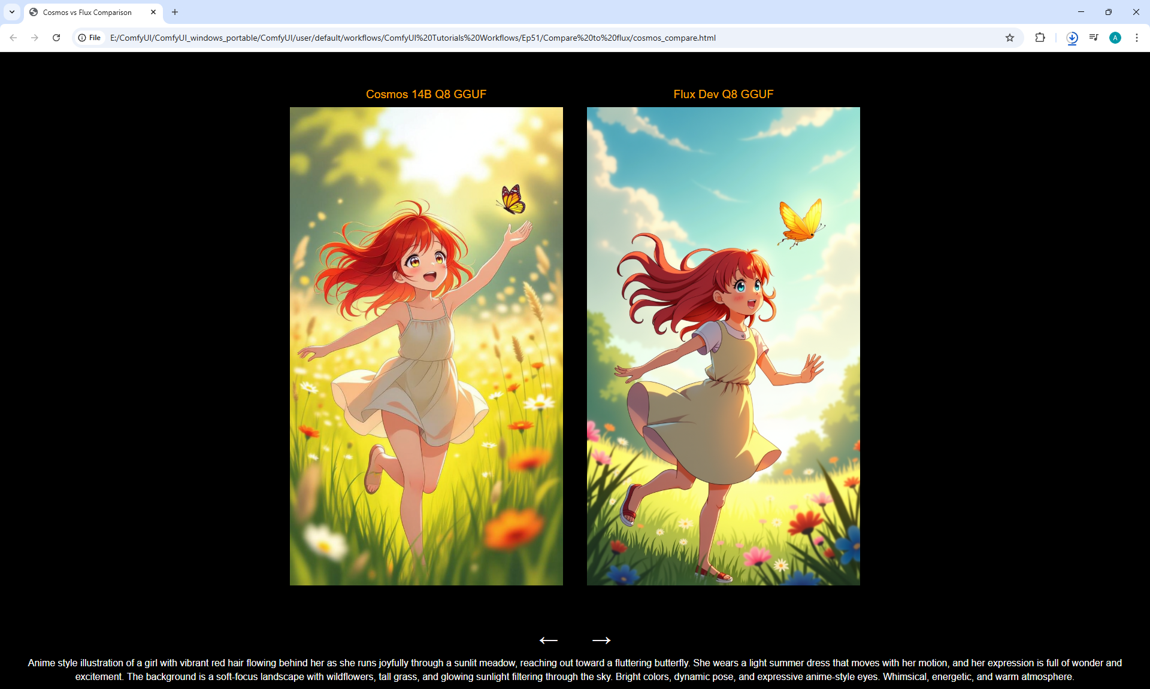The width and height of the screenshot is (1150, 689).
Task: Go to next comparison with right arrow
Action: click(x=601, y=640)
